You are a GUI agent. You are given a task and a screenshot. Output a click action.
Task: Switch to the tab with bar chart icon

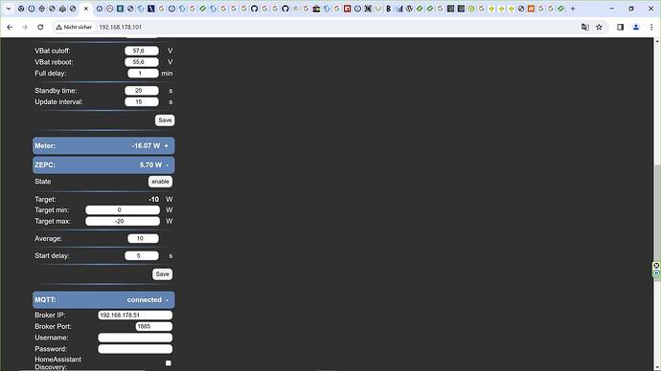click(x=399, y=9)
